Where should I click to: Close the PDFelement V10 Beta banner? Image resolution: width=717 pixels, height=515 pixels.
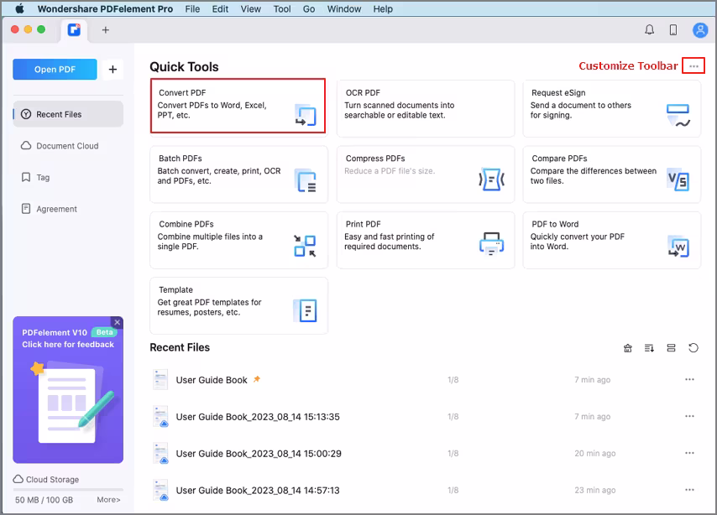coord(117,322)
